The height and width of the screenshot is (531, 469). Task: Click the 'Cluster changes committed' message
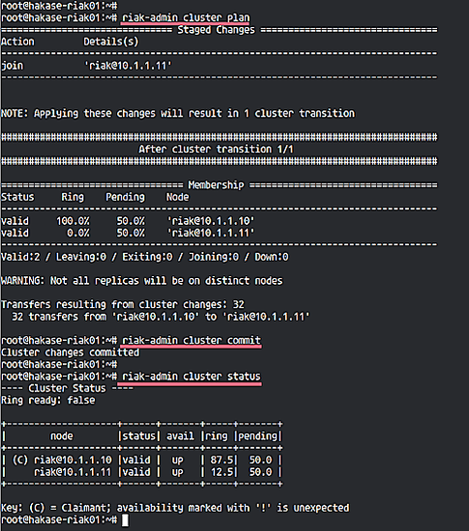[71, 352]
